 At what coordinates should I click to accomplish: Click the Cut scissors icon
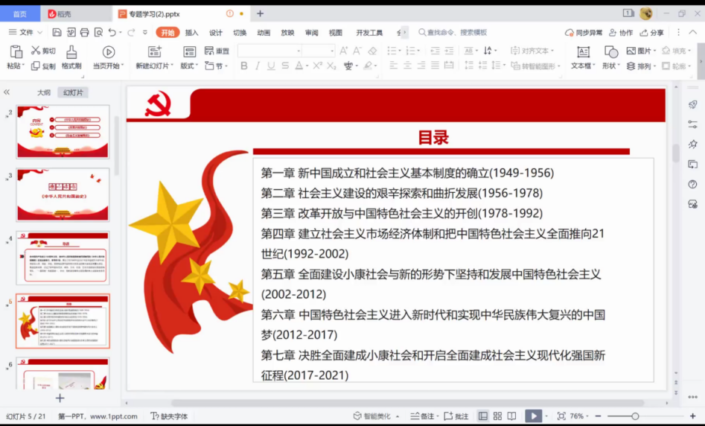pyautogui.click(x=36, y=51)
